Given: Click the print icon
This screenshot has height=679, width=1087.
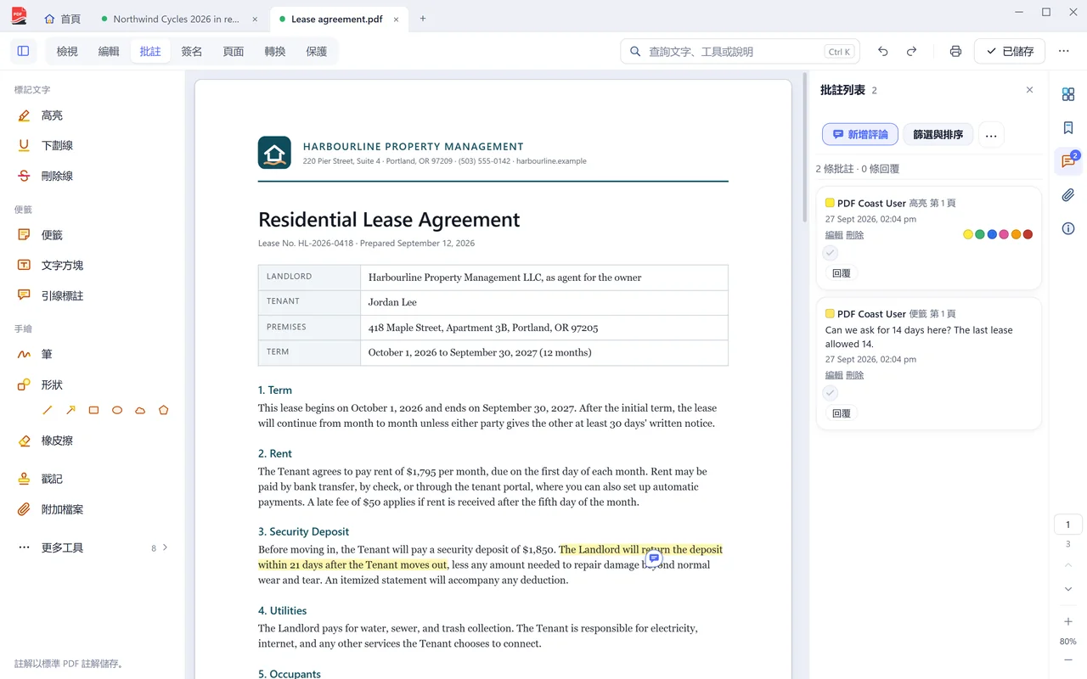Looking at the screenshot, I should pyautogui.click(x=955, y=52).
